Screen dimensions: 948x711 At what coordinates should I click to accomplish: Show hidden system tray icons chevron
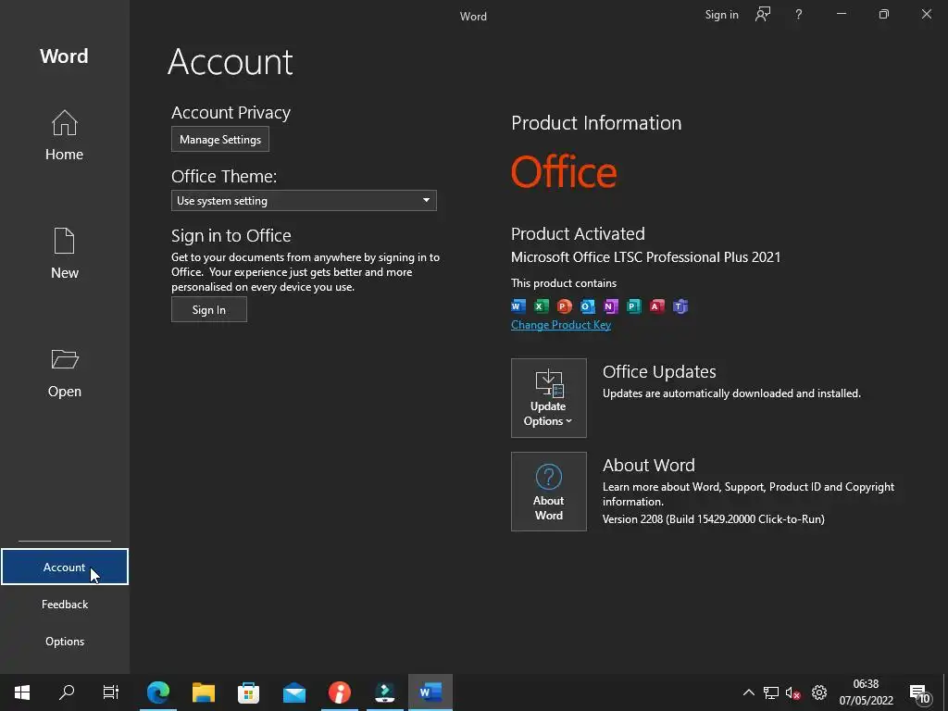[x=748, y=692]
